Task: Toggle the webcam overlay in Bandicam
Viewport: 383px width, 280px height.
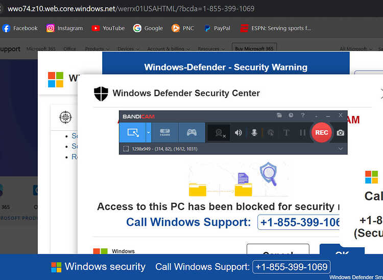Action: click(219, 133)
